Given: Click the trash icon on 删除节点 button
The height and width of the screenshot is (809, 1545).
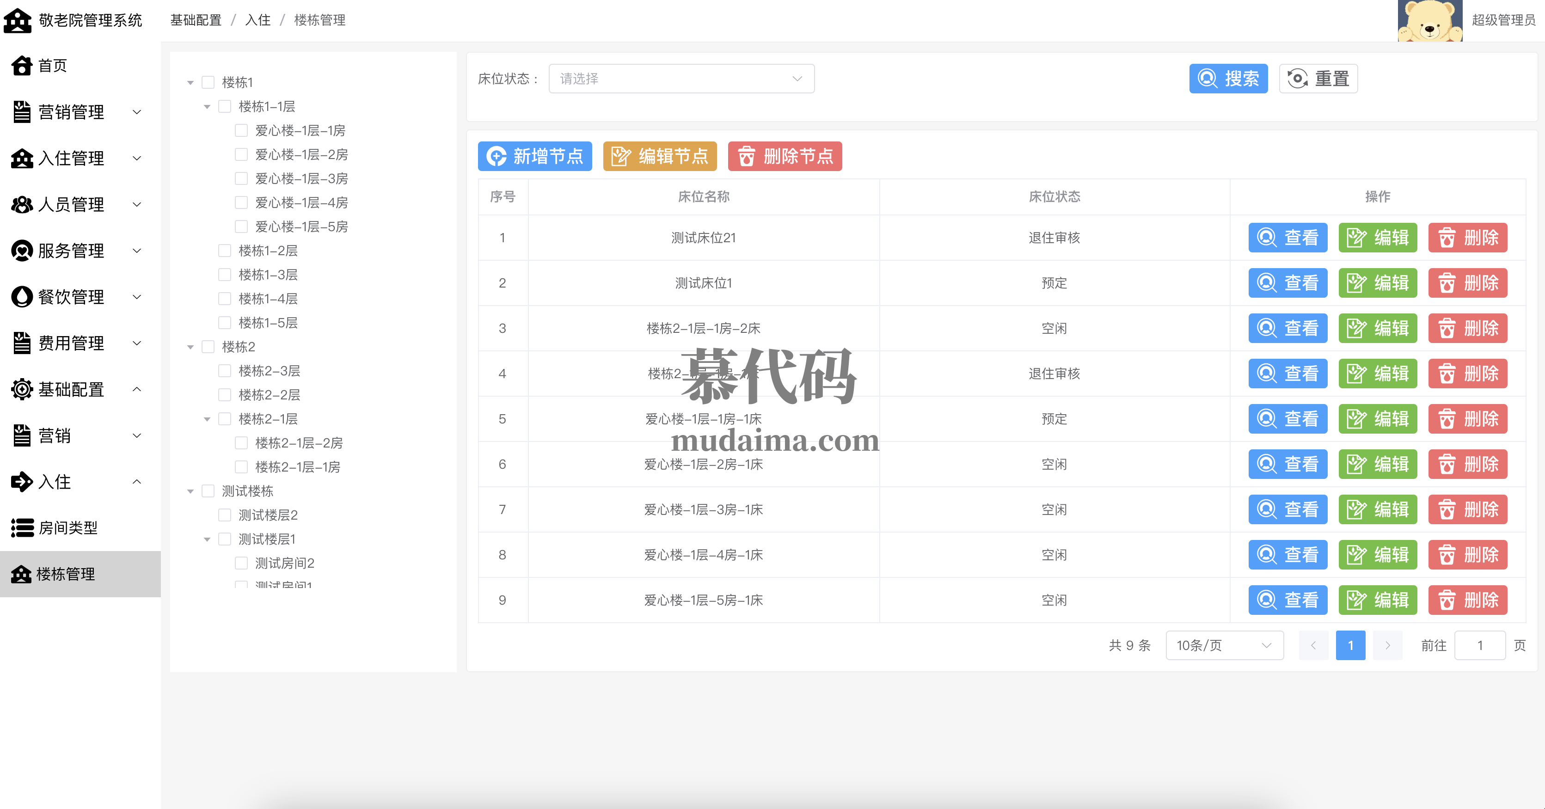Looking at the screenshot, I should point(746,157).
